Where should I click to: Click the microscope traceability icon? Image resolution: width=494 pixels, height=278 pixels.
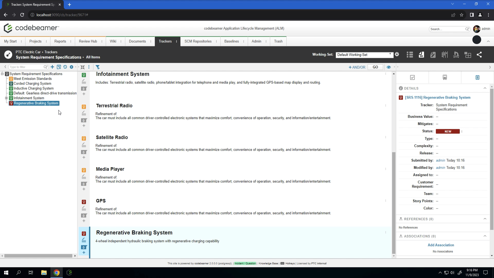coord(456,55)
